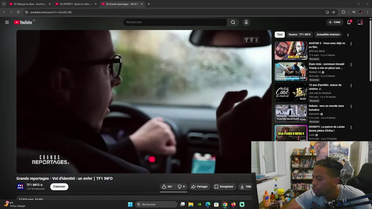
Task: Save the video with Enregistrer
Action: pyautogui.click(x=224, y=187)
